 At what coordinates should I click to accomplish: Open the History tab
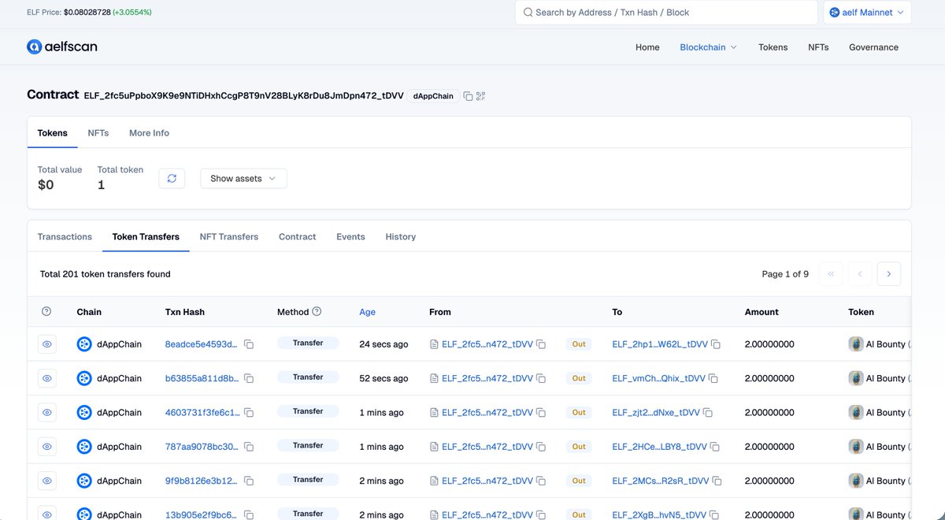(x=400, y=236)
